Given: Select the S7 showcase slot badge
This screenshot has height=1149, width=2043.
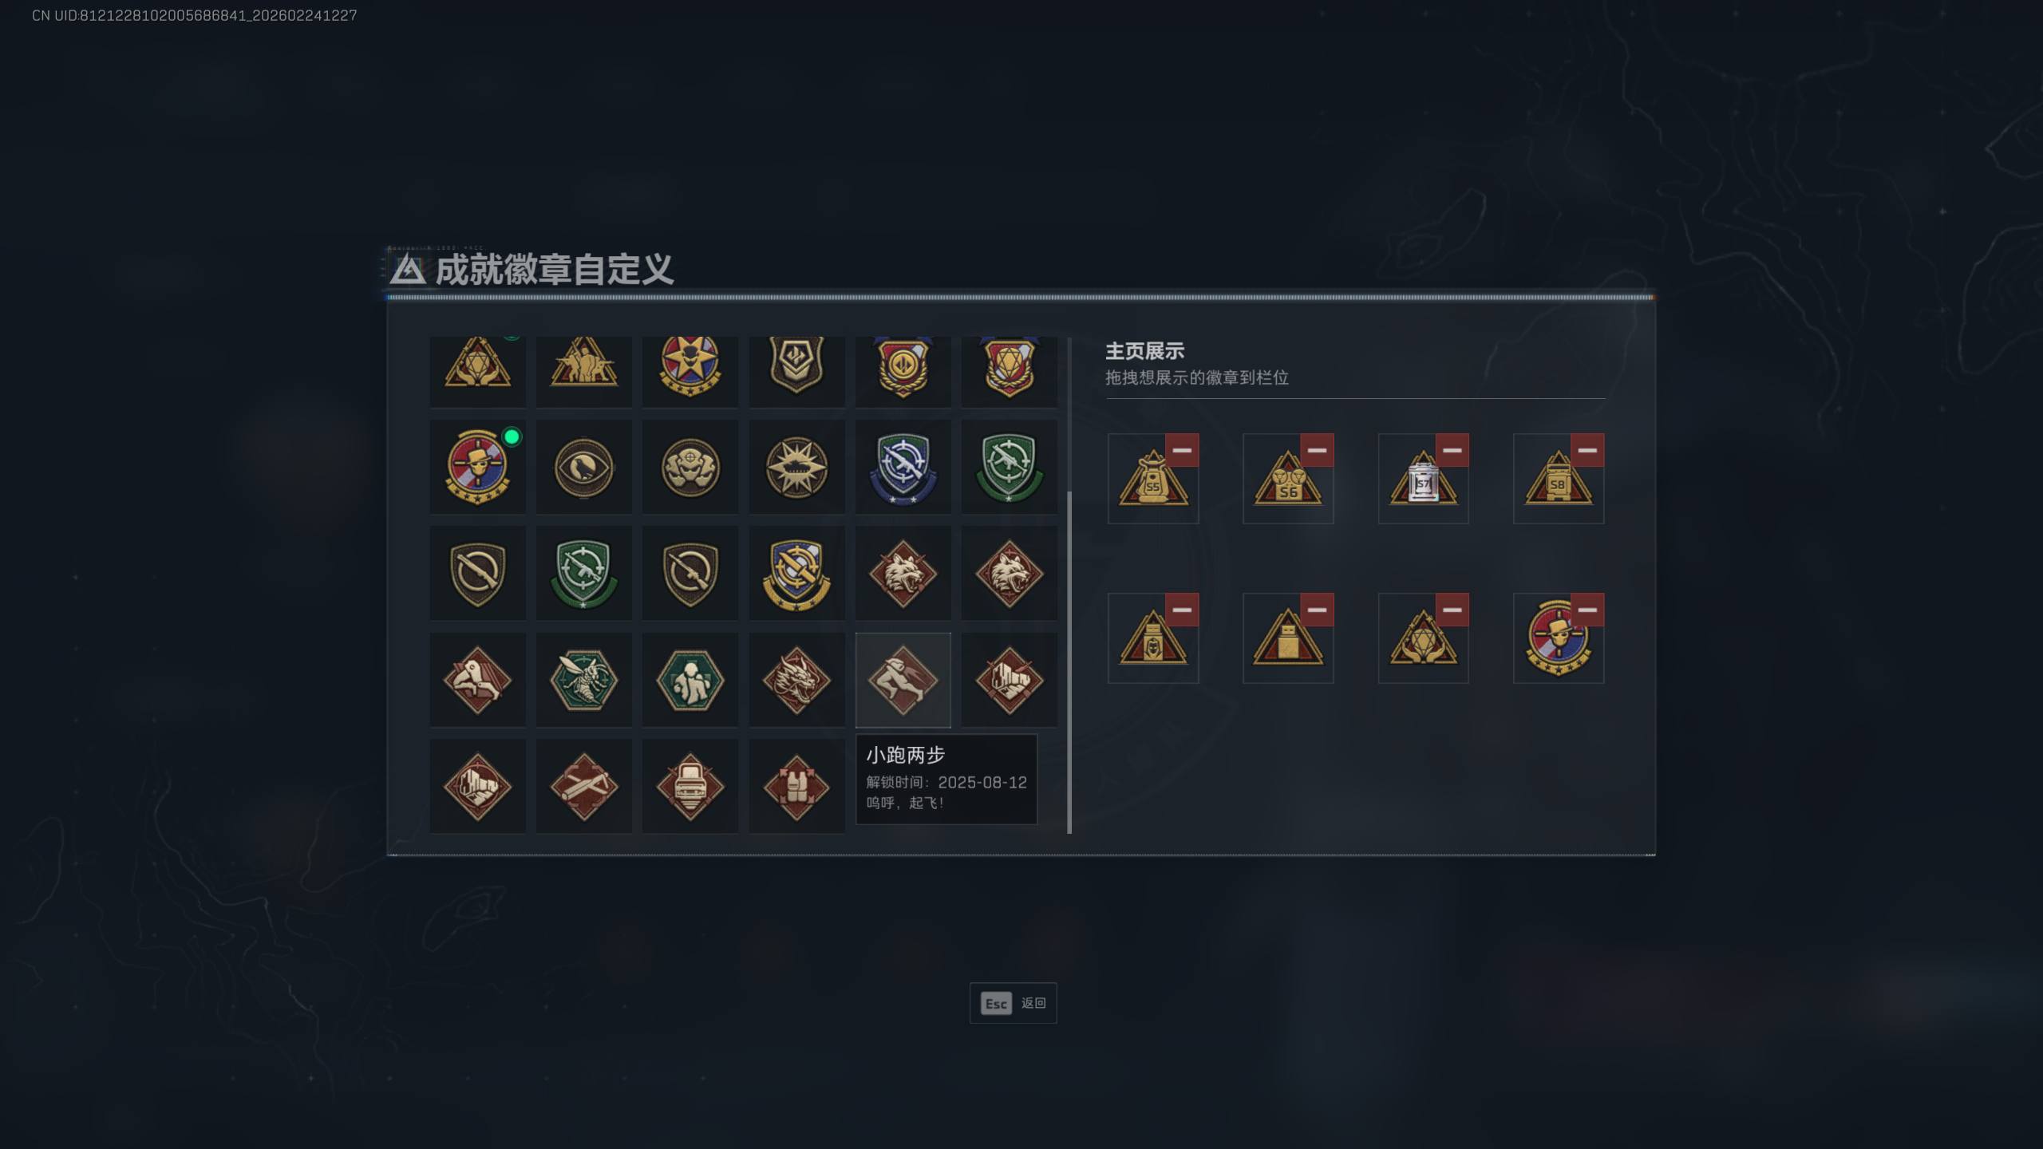Looking at the screenshot, I should tap(1423, 479).
